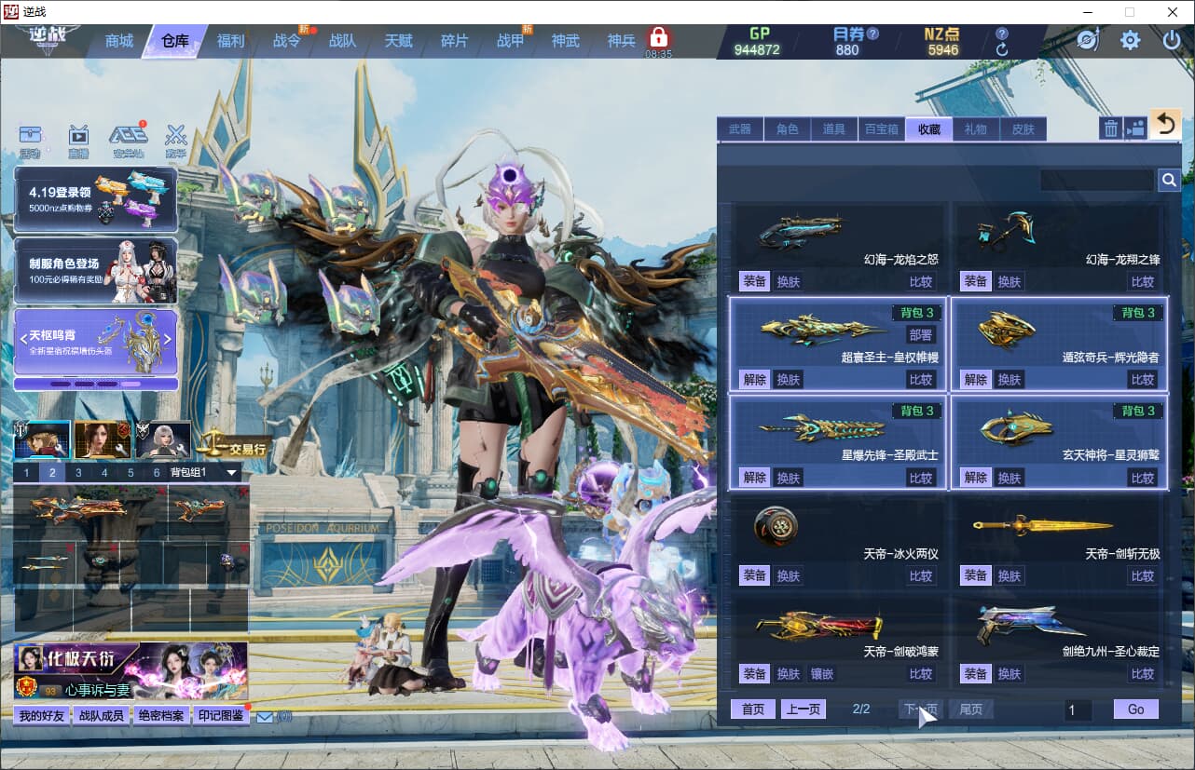The height and width of the screenshot is (770, 1195).
Task: Open the 碎片 tab
Action: click(x=454, y=41)
